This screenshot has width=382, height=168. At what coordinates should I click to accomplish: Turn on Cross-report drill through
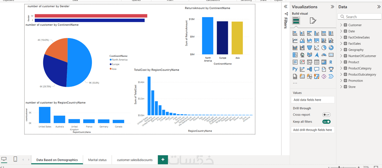point(326,115)
